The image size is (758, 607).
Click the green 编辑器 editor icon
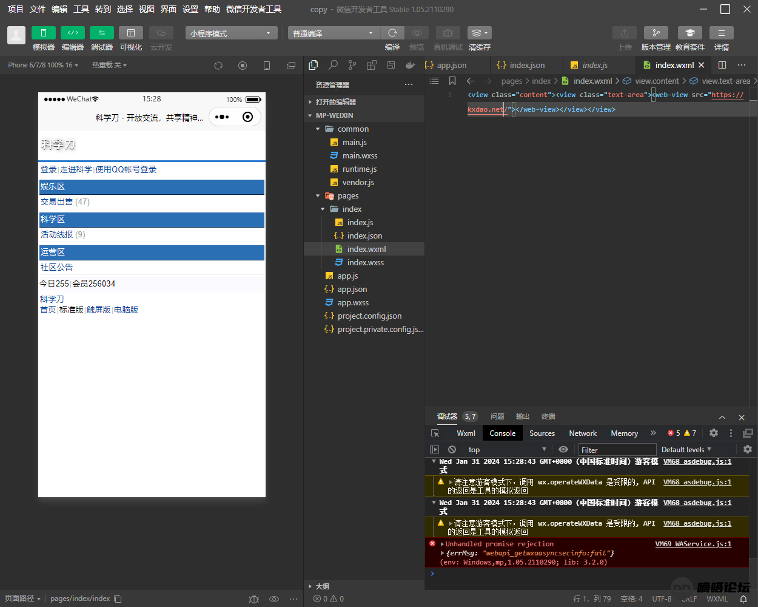72,33
